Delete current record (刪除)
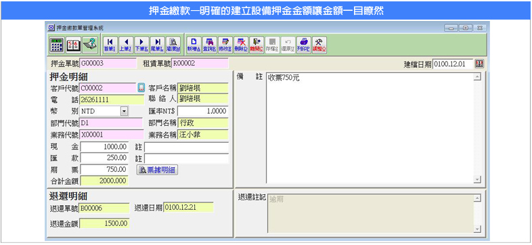 (241, 45)
